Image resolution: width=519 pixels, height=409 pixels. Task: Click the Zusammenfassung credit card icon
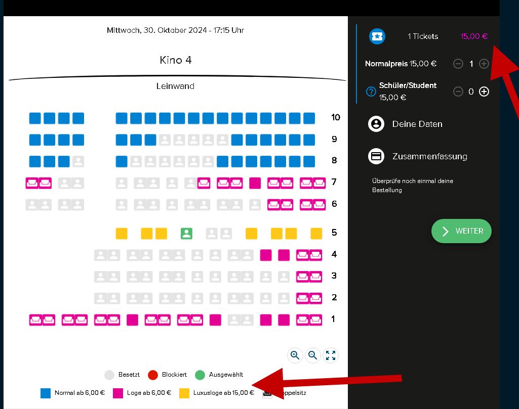(376, 156)
